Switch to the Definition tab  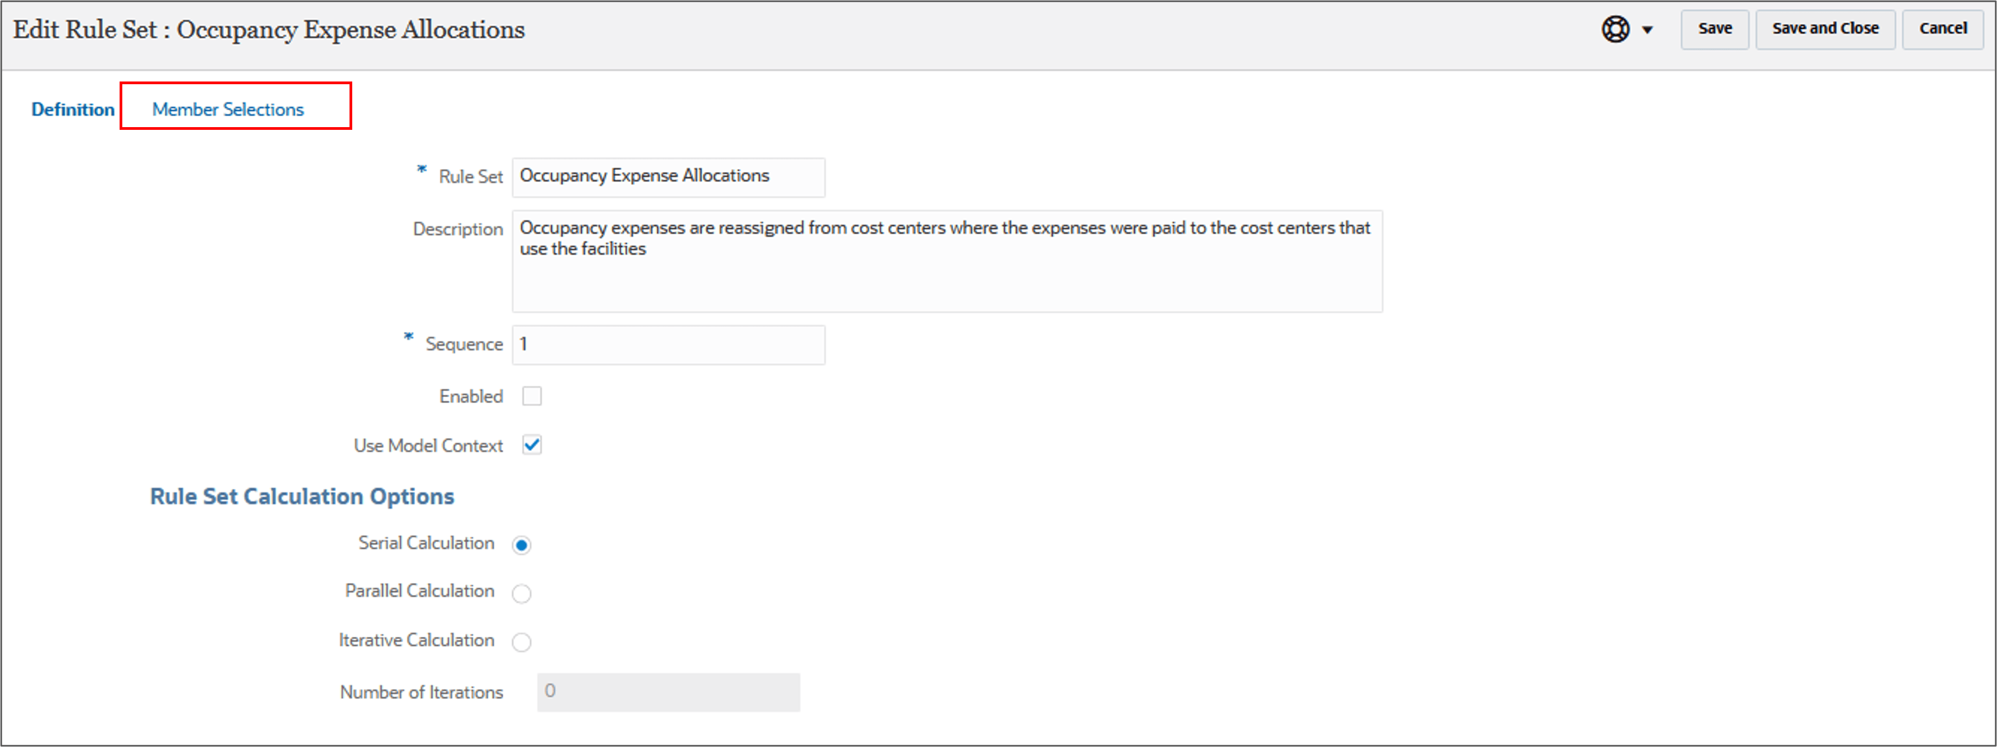[x=71, y=109]
